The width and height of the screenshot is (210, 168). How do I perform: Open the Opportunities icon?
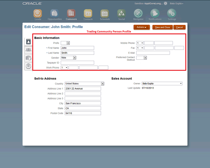click(54, 13)
